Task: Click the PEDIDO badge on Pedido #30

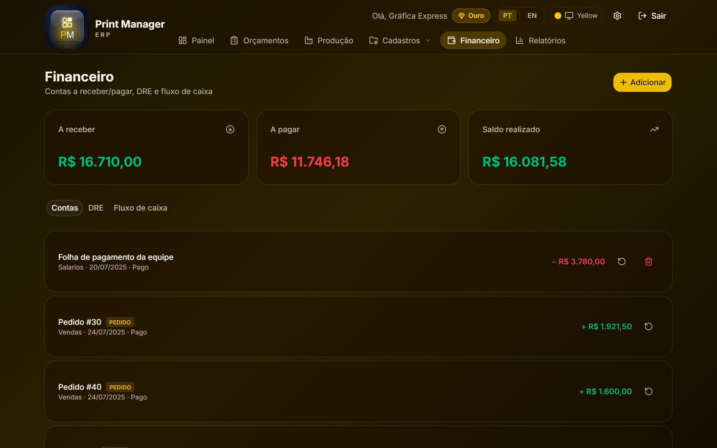Action: (120, 322)
